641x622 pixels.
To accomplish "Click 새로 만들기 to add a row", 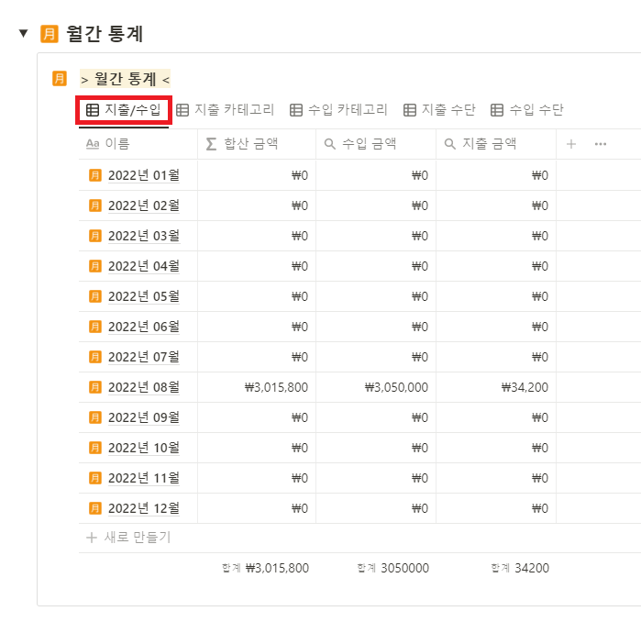I will (128, 538).
